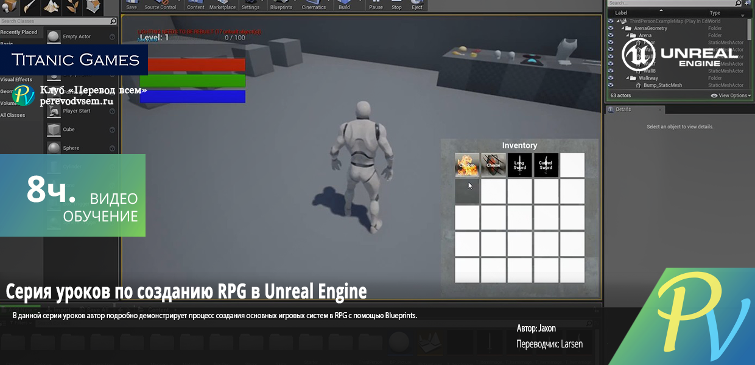Toggle visibility eye for ThirdPersonExampleMap
Viewport: 755px width, 365px height.
[x=611, y=21]
